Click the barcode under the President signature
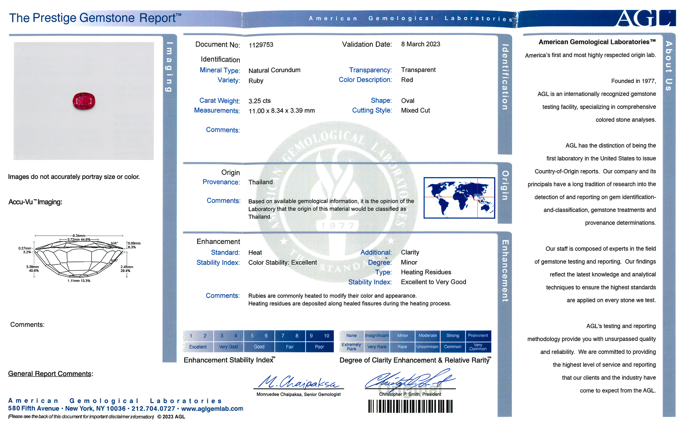694x429 pixels. (410, 406)
